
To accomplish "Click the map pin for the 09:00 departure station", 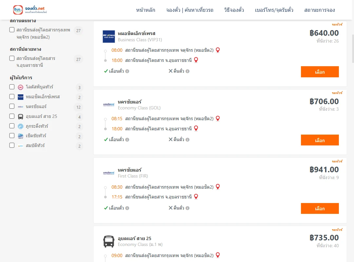I will (x=218, y=255).
